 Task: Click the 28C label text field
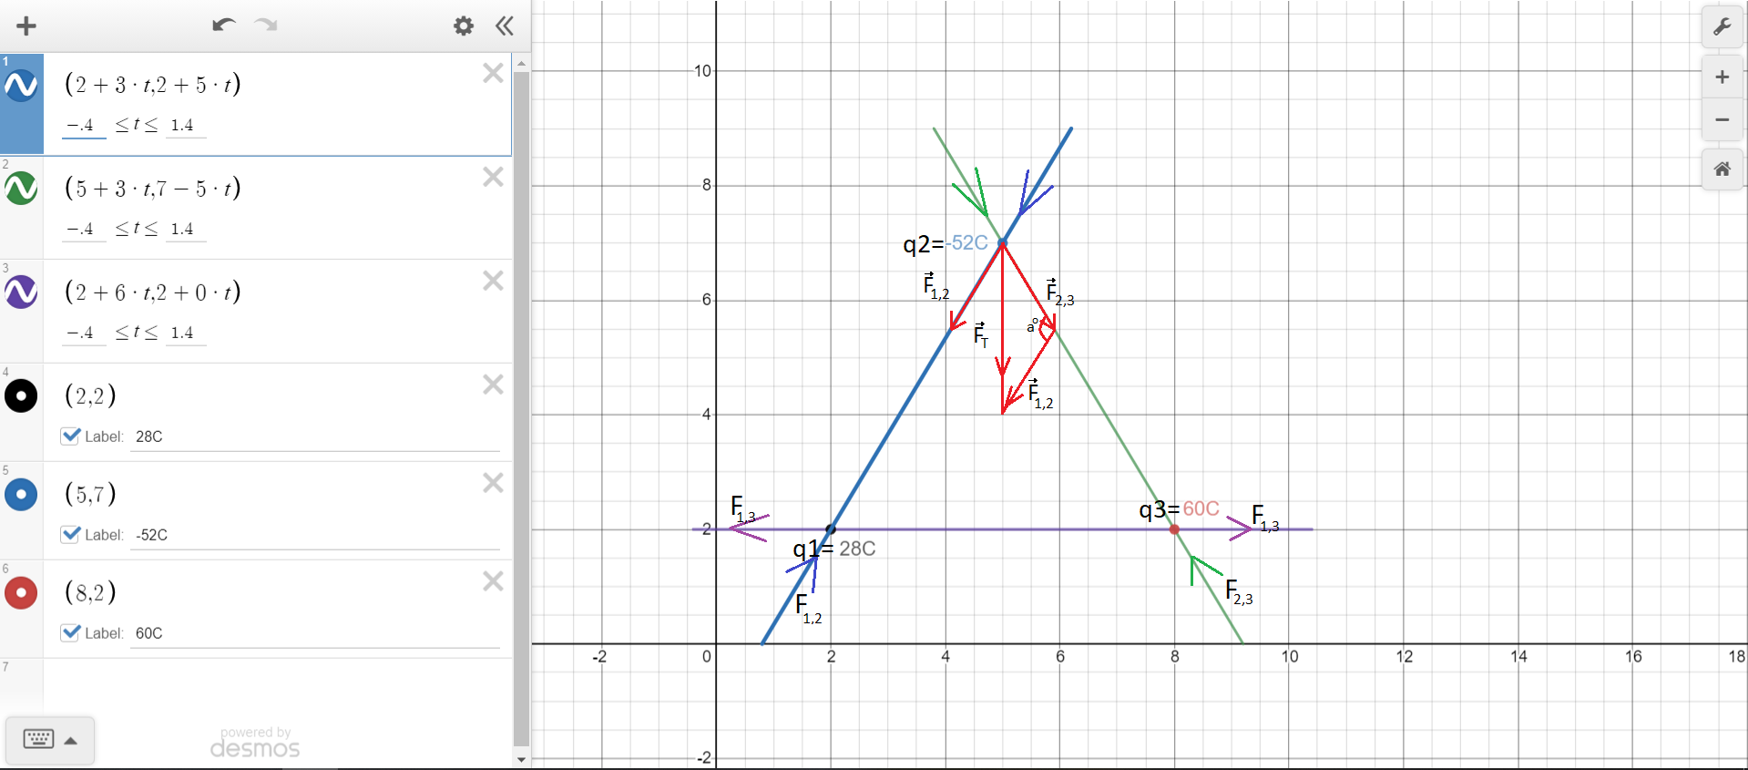[x=314, y=436]
